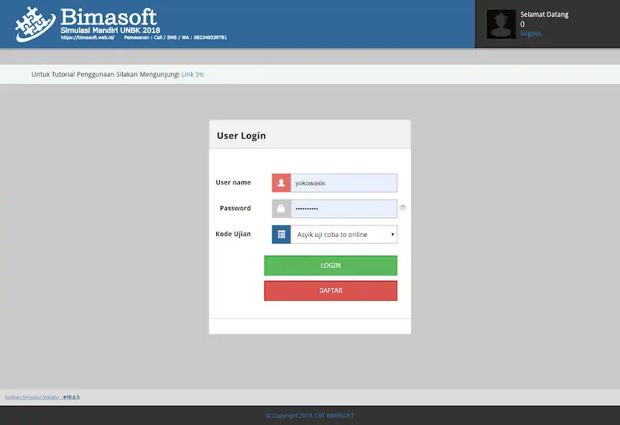Click the "#10.6.5" version link
Image resolution: width=620 pixels, height=425 pixels.
coord(71,396)
